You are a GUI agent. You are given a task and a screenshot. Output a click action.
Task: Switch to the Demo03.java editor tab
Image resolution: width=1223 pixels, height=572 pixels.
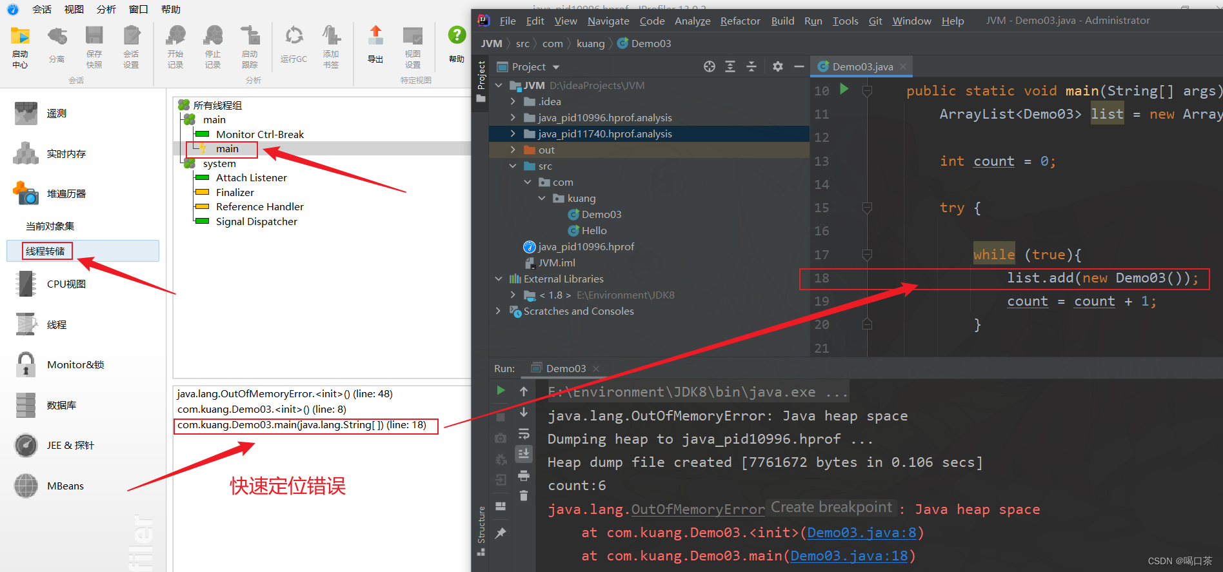[862, 66]
